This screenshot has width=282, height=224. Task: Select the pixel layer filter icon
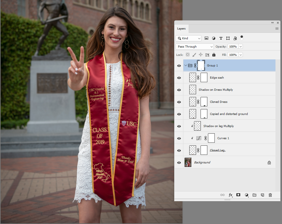(x=206, y=38)
